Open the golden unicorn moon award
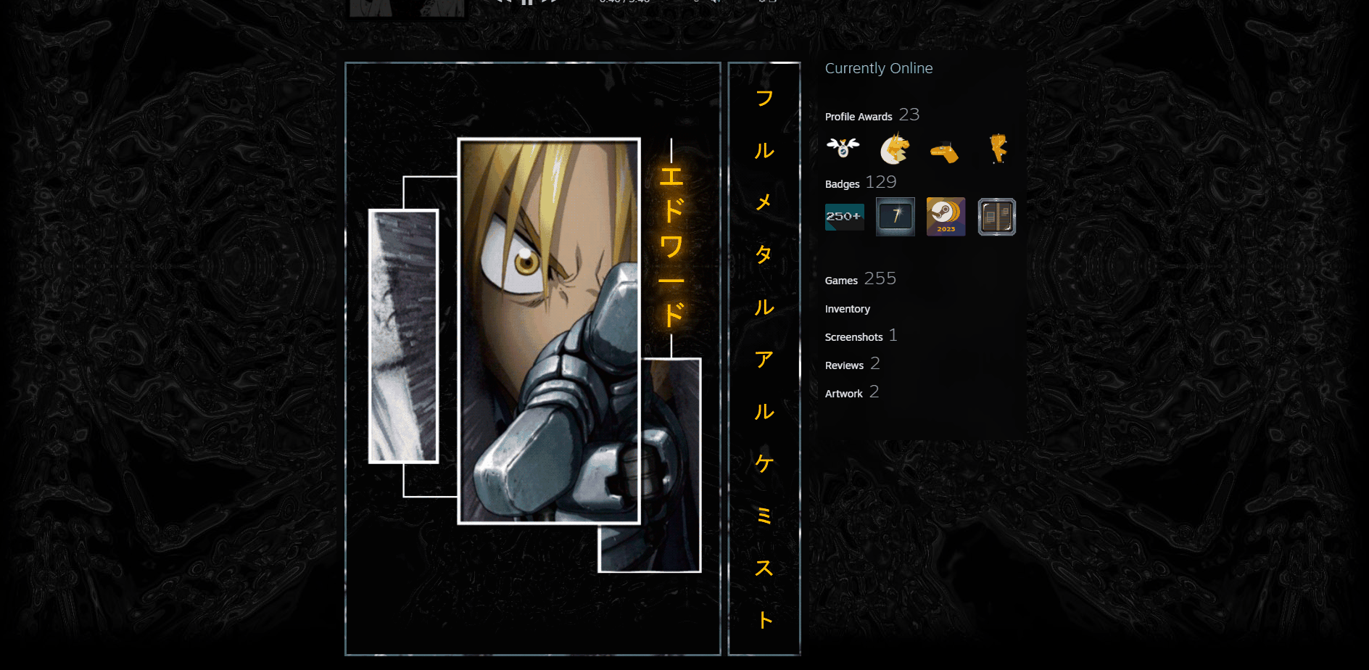Image resolution: width=1369 pixels, height=670 pixels. pos(895,148)
